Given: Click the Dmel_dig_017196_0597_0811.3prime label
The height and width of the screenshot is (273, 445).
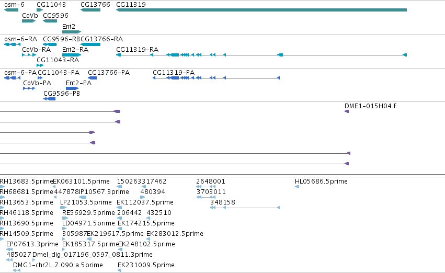Looking at the screenshot, I should click(x=93, y=255).
